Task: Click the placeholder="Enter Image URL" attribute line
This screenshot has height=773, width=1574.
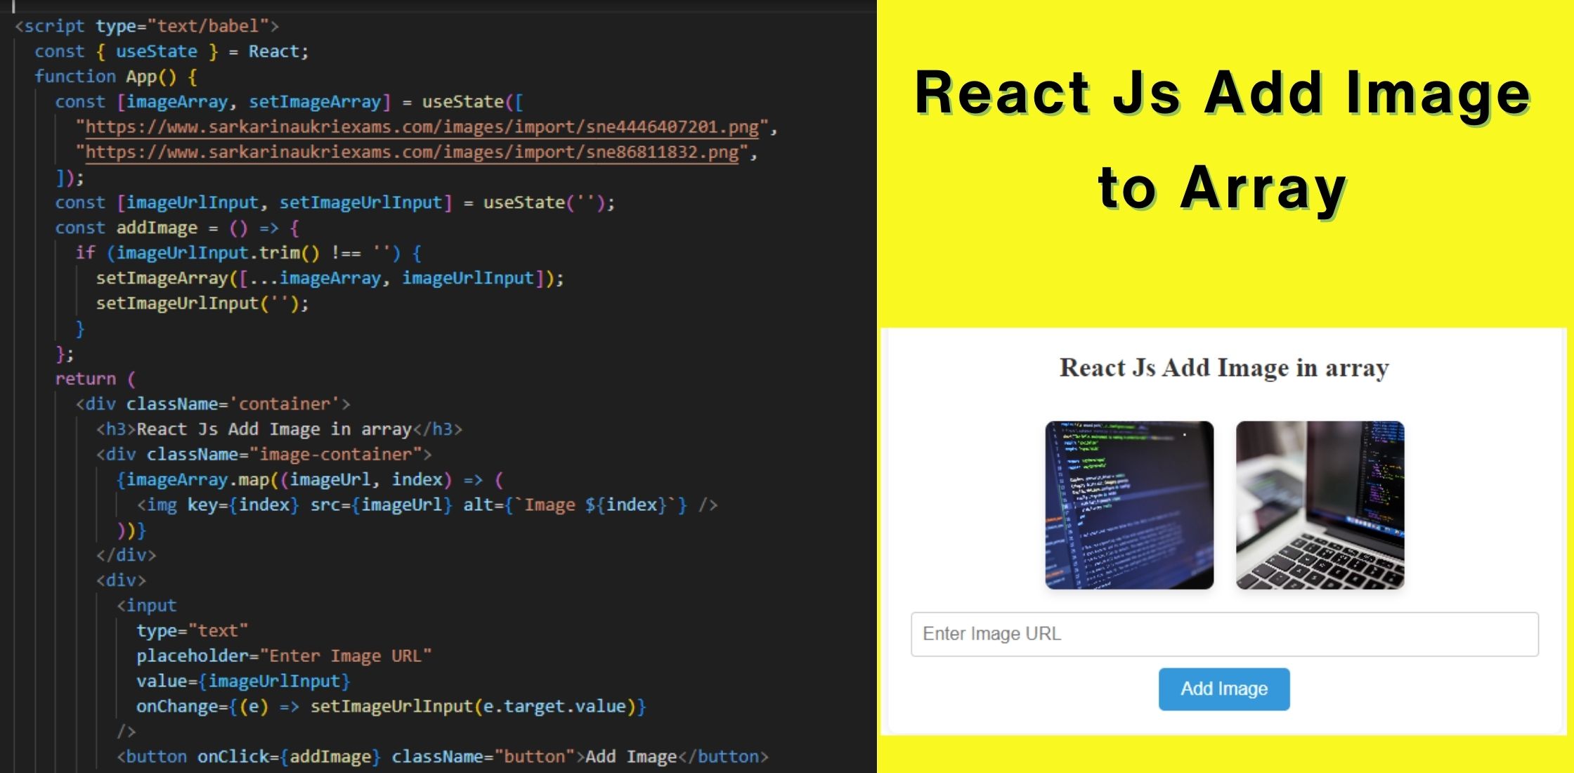Action: pyautogui.click(x=284, y=656)
